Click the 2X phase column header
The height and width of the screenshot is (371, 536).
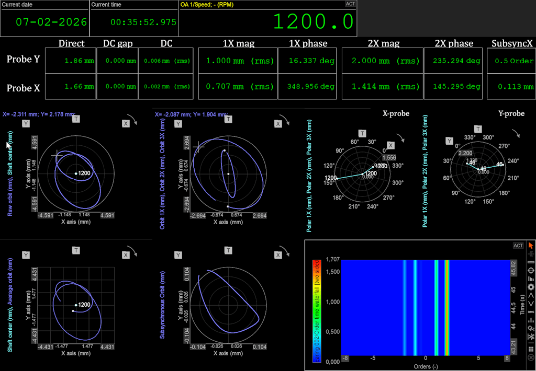(454, 44)
